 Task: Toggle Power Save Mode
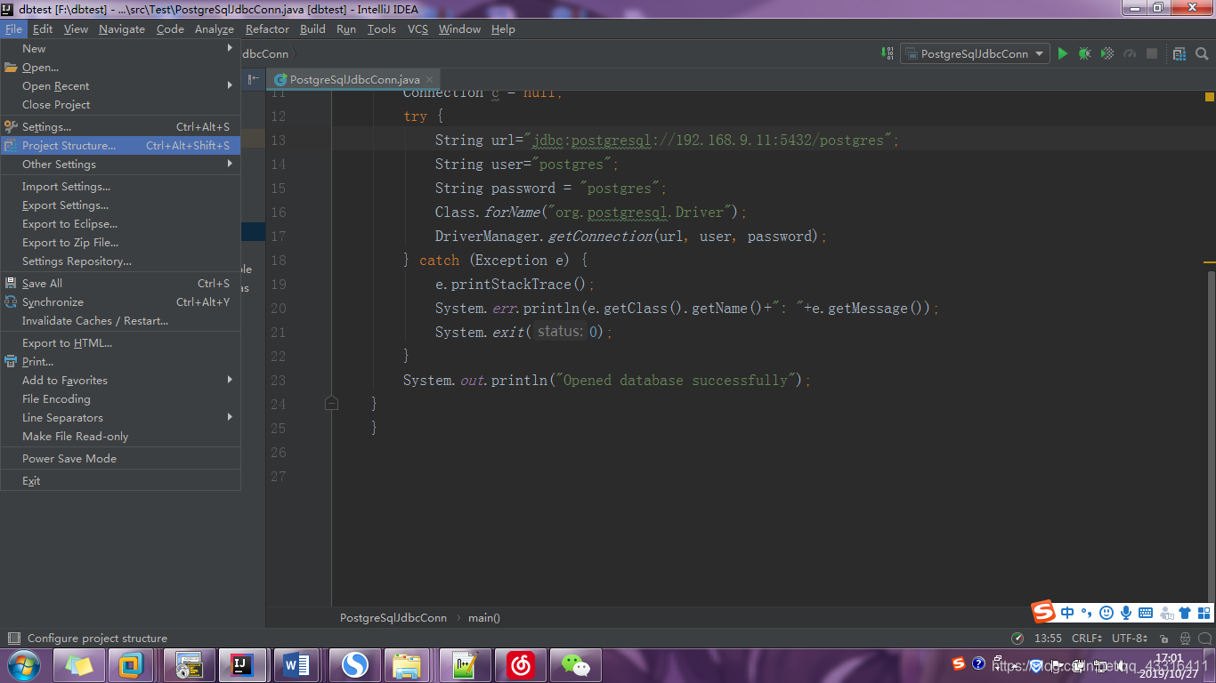coord(120,458)
